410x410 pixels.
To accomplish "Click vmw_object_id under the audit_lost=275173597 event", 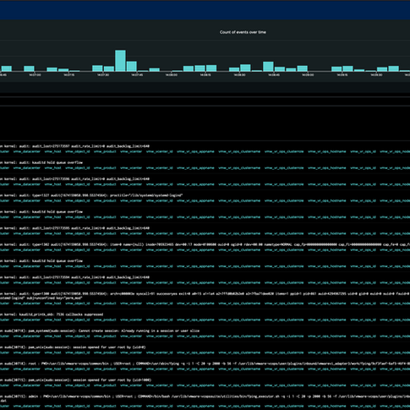I will 78,151.
